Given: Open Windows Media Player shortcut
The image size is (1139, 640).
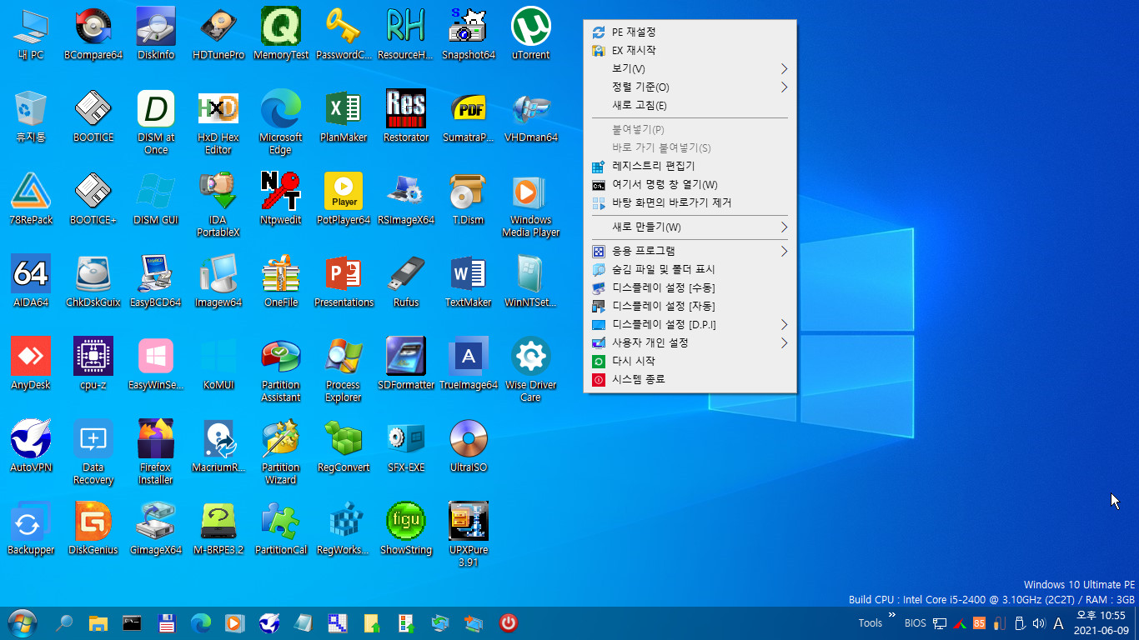Looking at the screenshot, I should click(531, 205).
